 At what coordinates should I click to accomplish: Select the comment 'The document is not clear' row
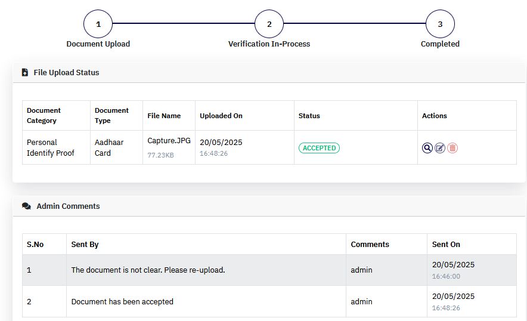269,270
